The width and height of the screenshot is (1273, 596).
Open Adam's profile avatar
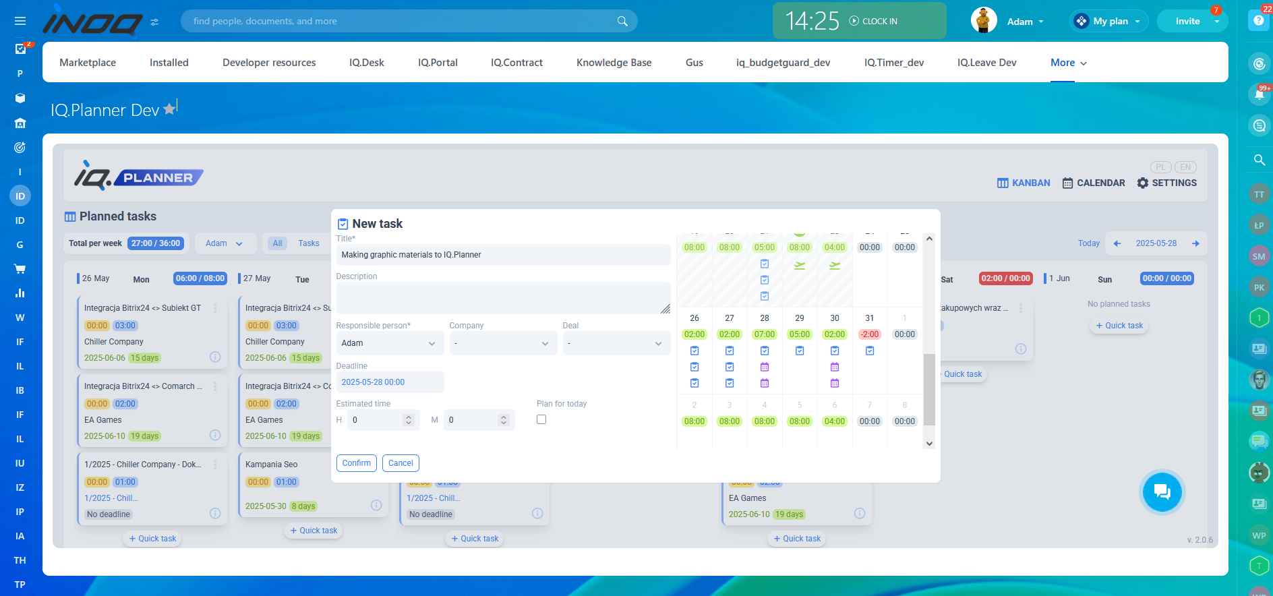click(984, 20)
